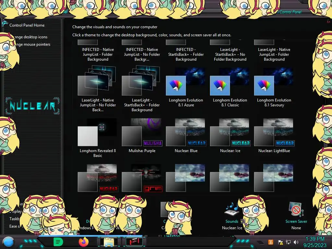The image size is (332, 249).
Task: Apply LaserLight Native JumpList No Folder theme
Action: pos(98,89)
